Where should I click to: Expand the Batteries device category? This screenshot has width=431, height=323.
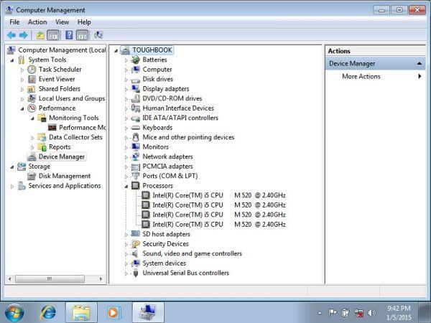126,60
